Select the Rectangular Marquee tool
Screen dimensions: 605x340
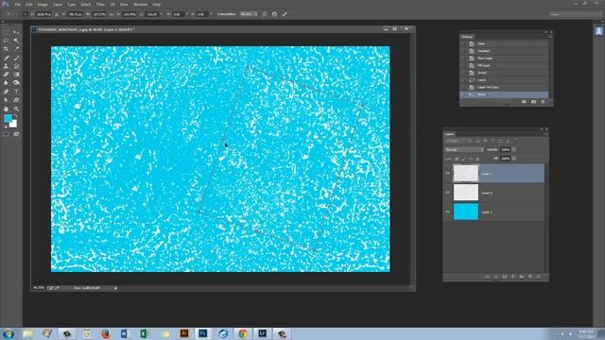(6, 32)
